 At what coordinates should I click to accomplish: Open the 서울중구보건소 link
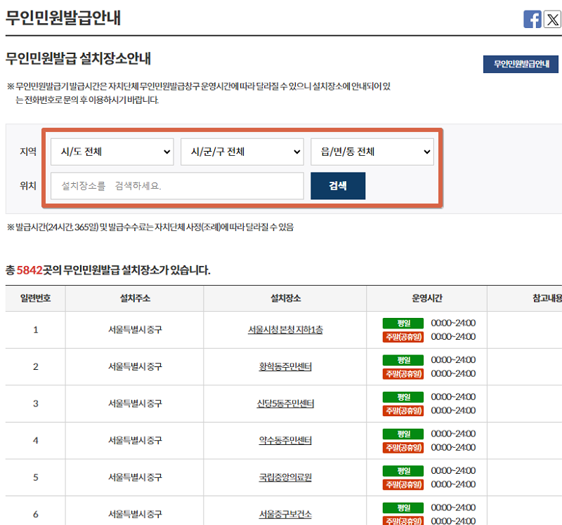(x=285, y=514)
